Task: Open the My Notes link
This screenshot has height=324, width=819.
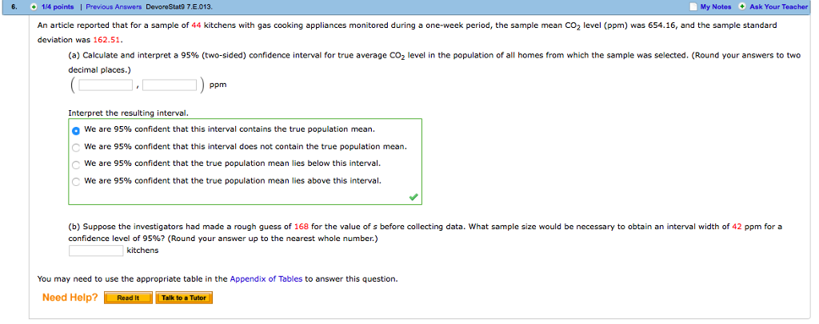Action: click(x=716, y=6)
